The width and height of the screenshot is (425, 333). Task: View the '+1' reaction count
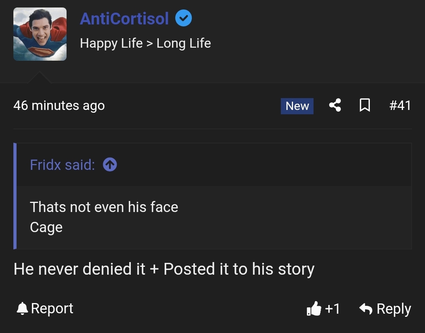(332, 309)
